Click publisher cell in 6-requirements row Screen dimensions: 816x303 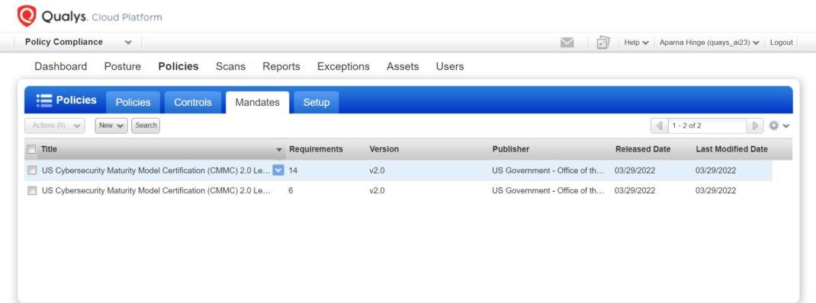coord(548,191)
